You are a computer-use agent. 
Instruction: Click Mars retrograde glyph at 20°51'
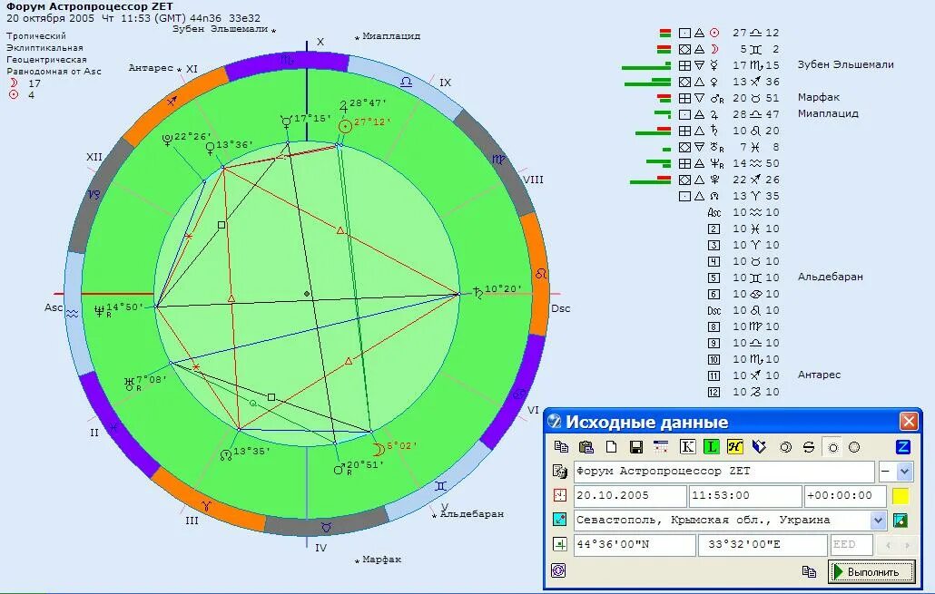coord(339,470)
